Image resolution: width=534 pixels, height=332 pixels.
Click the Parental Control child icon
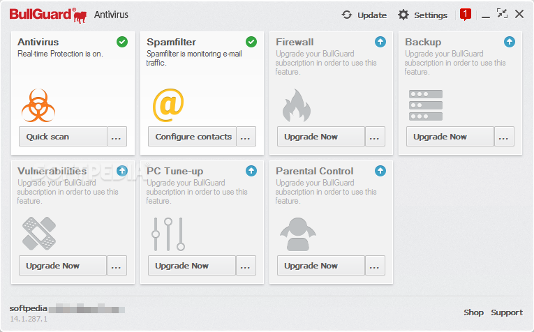point(298,234)
